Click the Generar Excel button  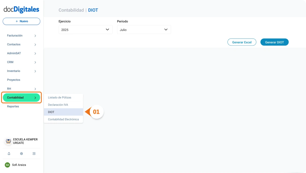(x=242, y=42)
